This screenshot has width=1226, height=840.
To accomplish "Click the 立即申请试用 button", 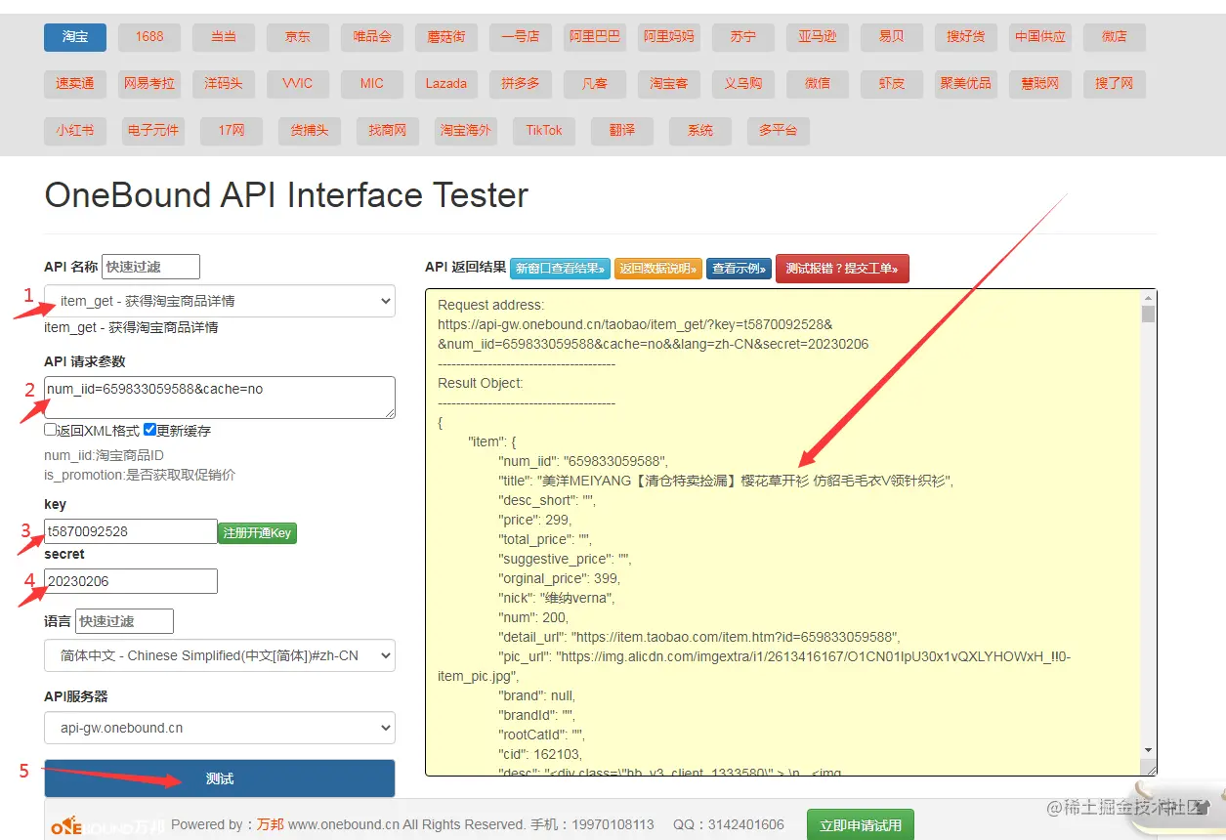I will pyautogui.click(x=861, y=824).
